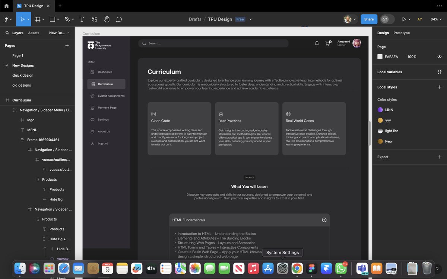Toggle page background color visibility eye
This screenshot has height=279, width=447.
(x=440, y=57)
